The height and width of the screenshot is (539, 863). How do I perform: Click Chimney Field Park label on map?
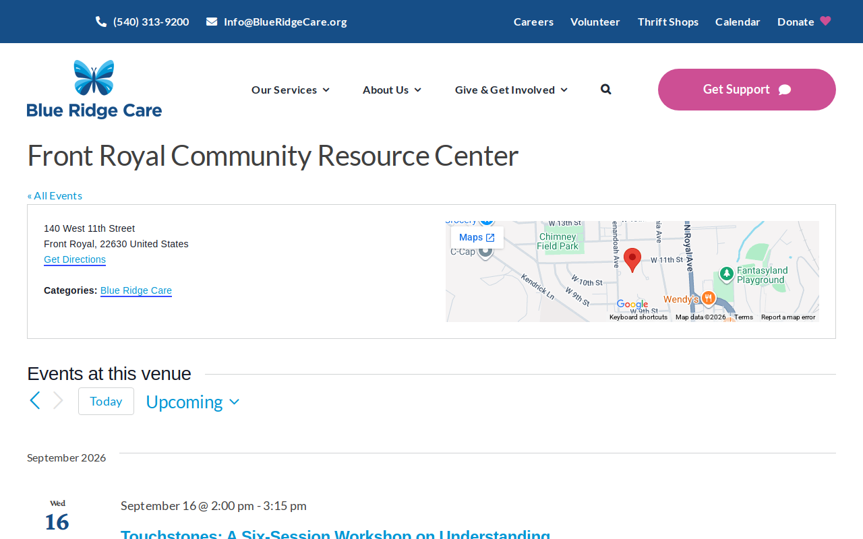558,241
